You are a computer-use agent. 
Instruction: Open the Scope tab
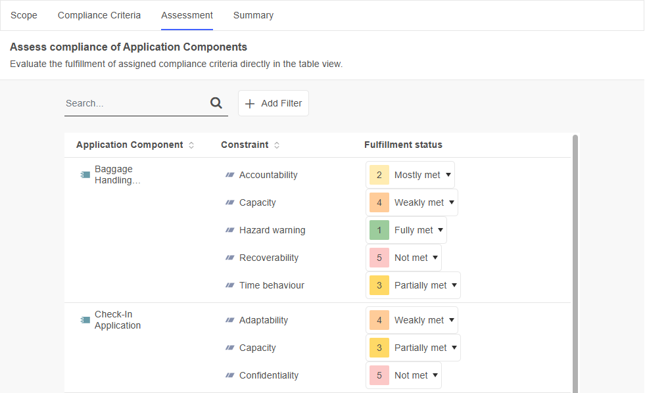pyautogui.click(x=24, y=15)
